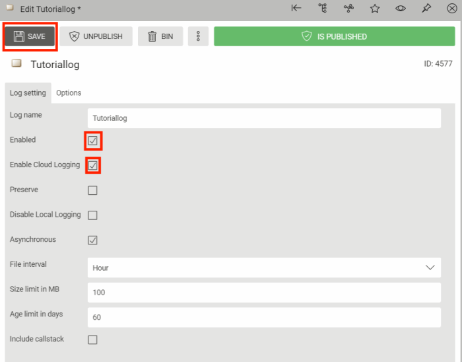Click the Unpublish button
Viewport: 462px width, 362px height.
(x=96, y=36)
